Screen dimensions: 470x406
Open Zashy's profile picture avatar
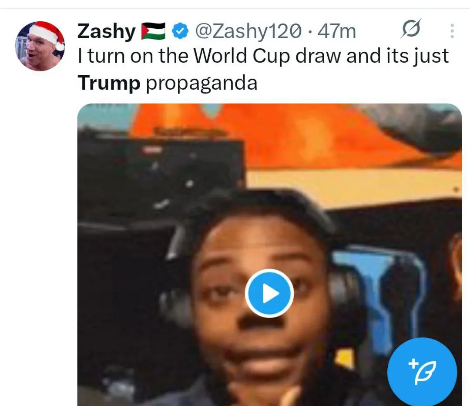40,46
